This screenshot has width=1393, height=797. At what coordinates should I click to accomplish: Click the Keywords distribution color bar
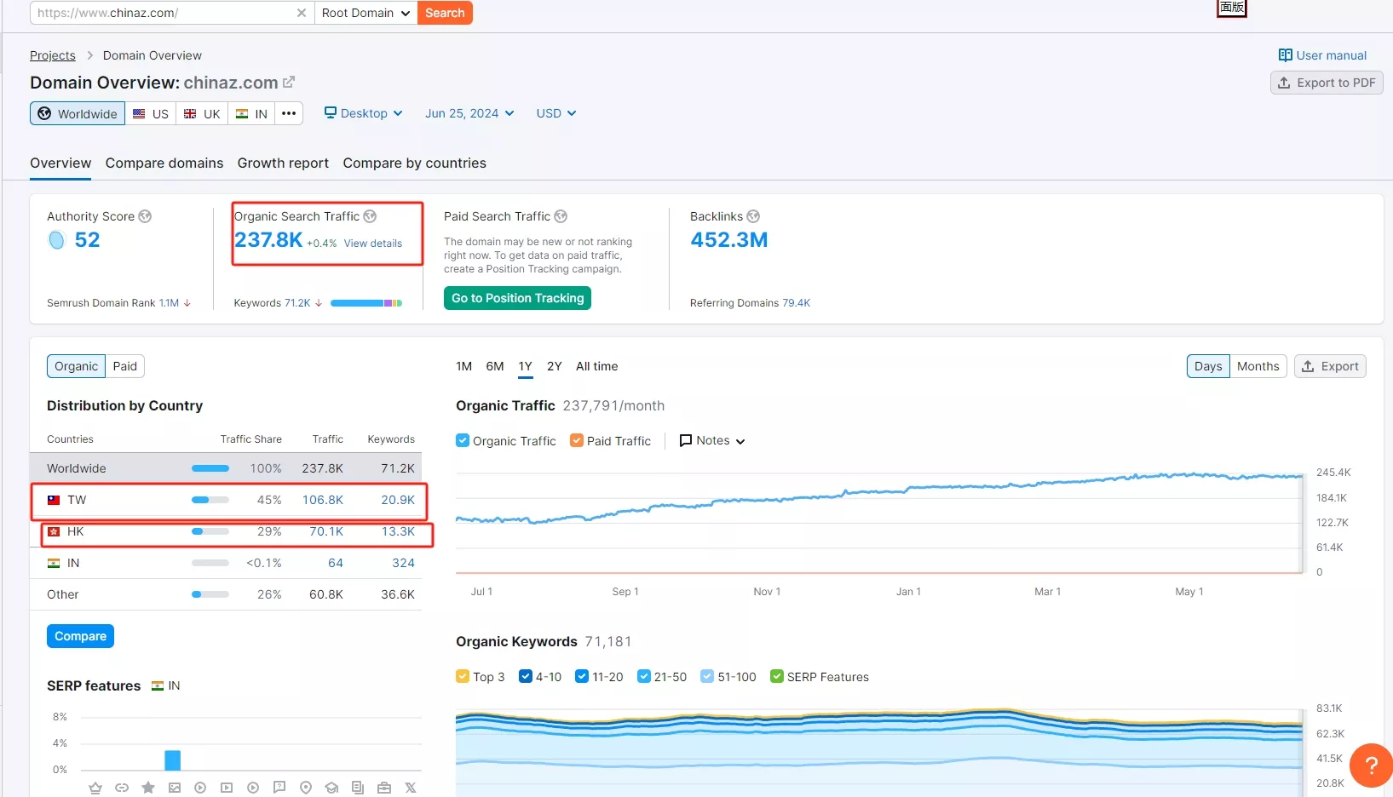[x=366, y=303]
